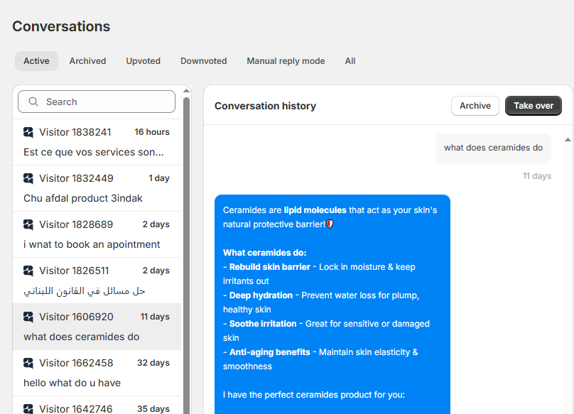Click the bot icon beside Visitor 1826511
Viewport: 574px width, 414px height.
click(x=28, y=271)
